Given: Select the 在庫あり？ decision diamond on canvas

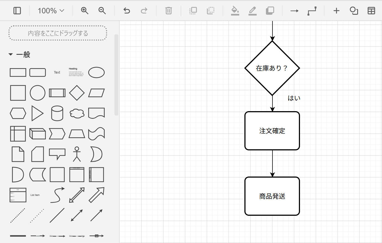Looking at the screenshot, I should [272, 68].
